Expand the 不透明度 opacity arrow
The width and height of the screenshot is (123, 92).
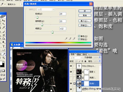100,57
